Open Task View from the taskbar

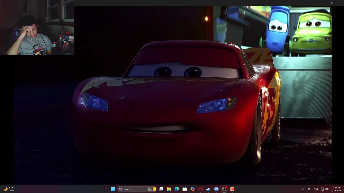(x=161, y=189)
